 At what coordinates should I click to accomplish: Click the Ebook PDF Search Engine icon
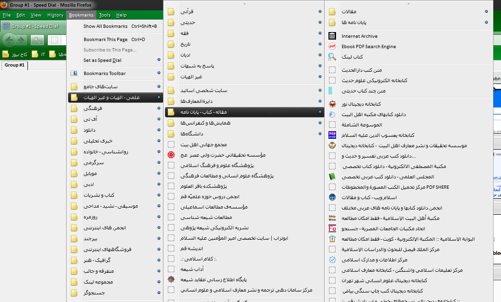332,46
